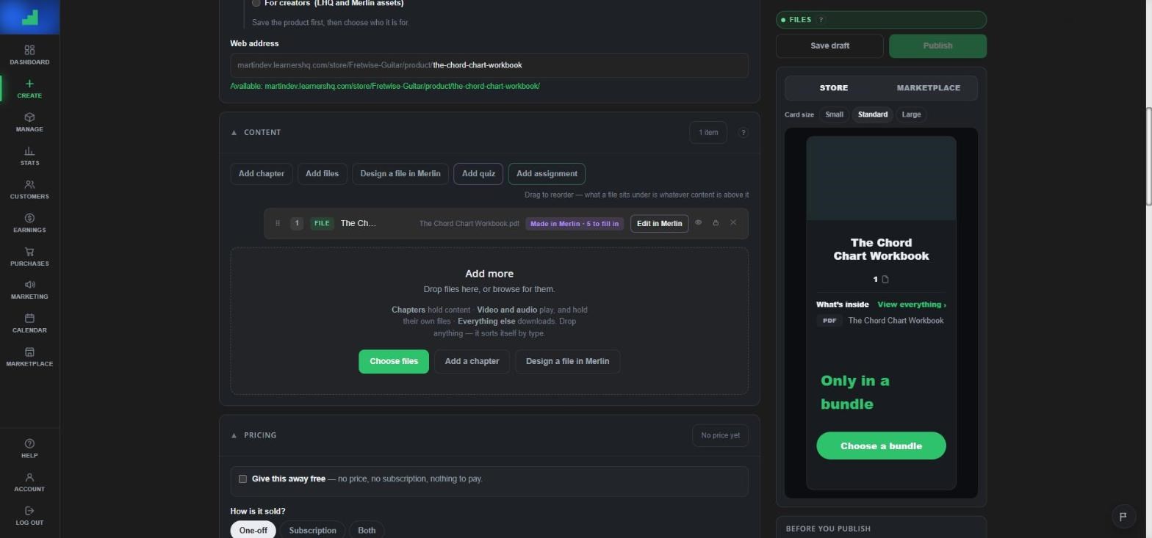Open the Help icon

click(29, 443)
